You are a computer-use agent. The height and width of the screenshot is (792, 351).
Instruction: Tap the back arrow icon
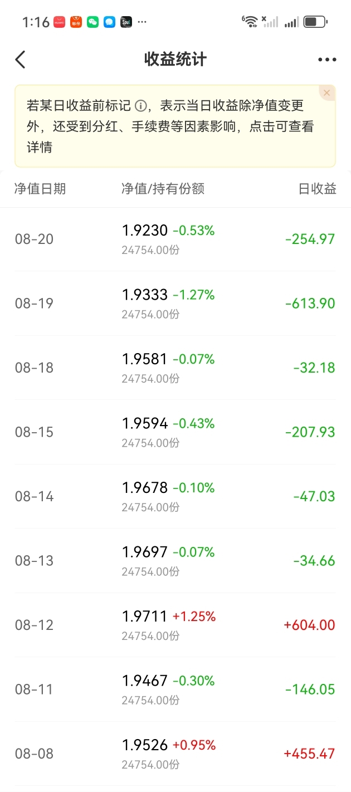pyautogui.click(x=20, y=60)
